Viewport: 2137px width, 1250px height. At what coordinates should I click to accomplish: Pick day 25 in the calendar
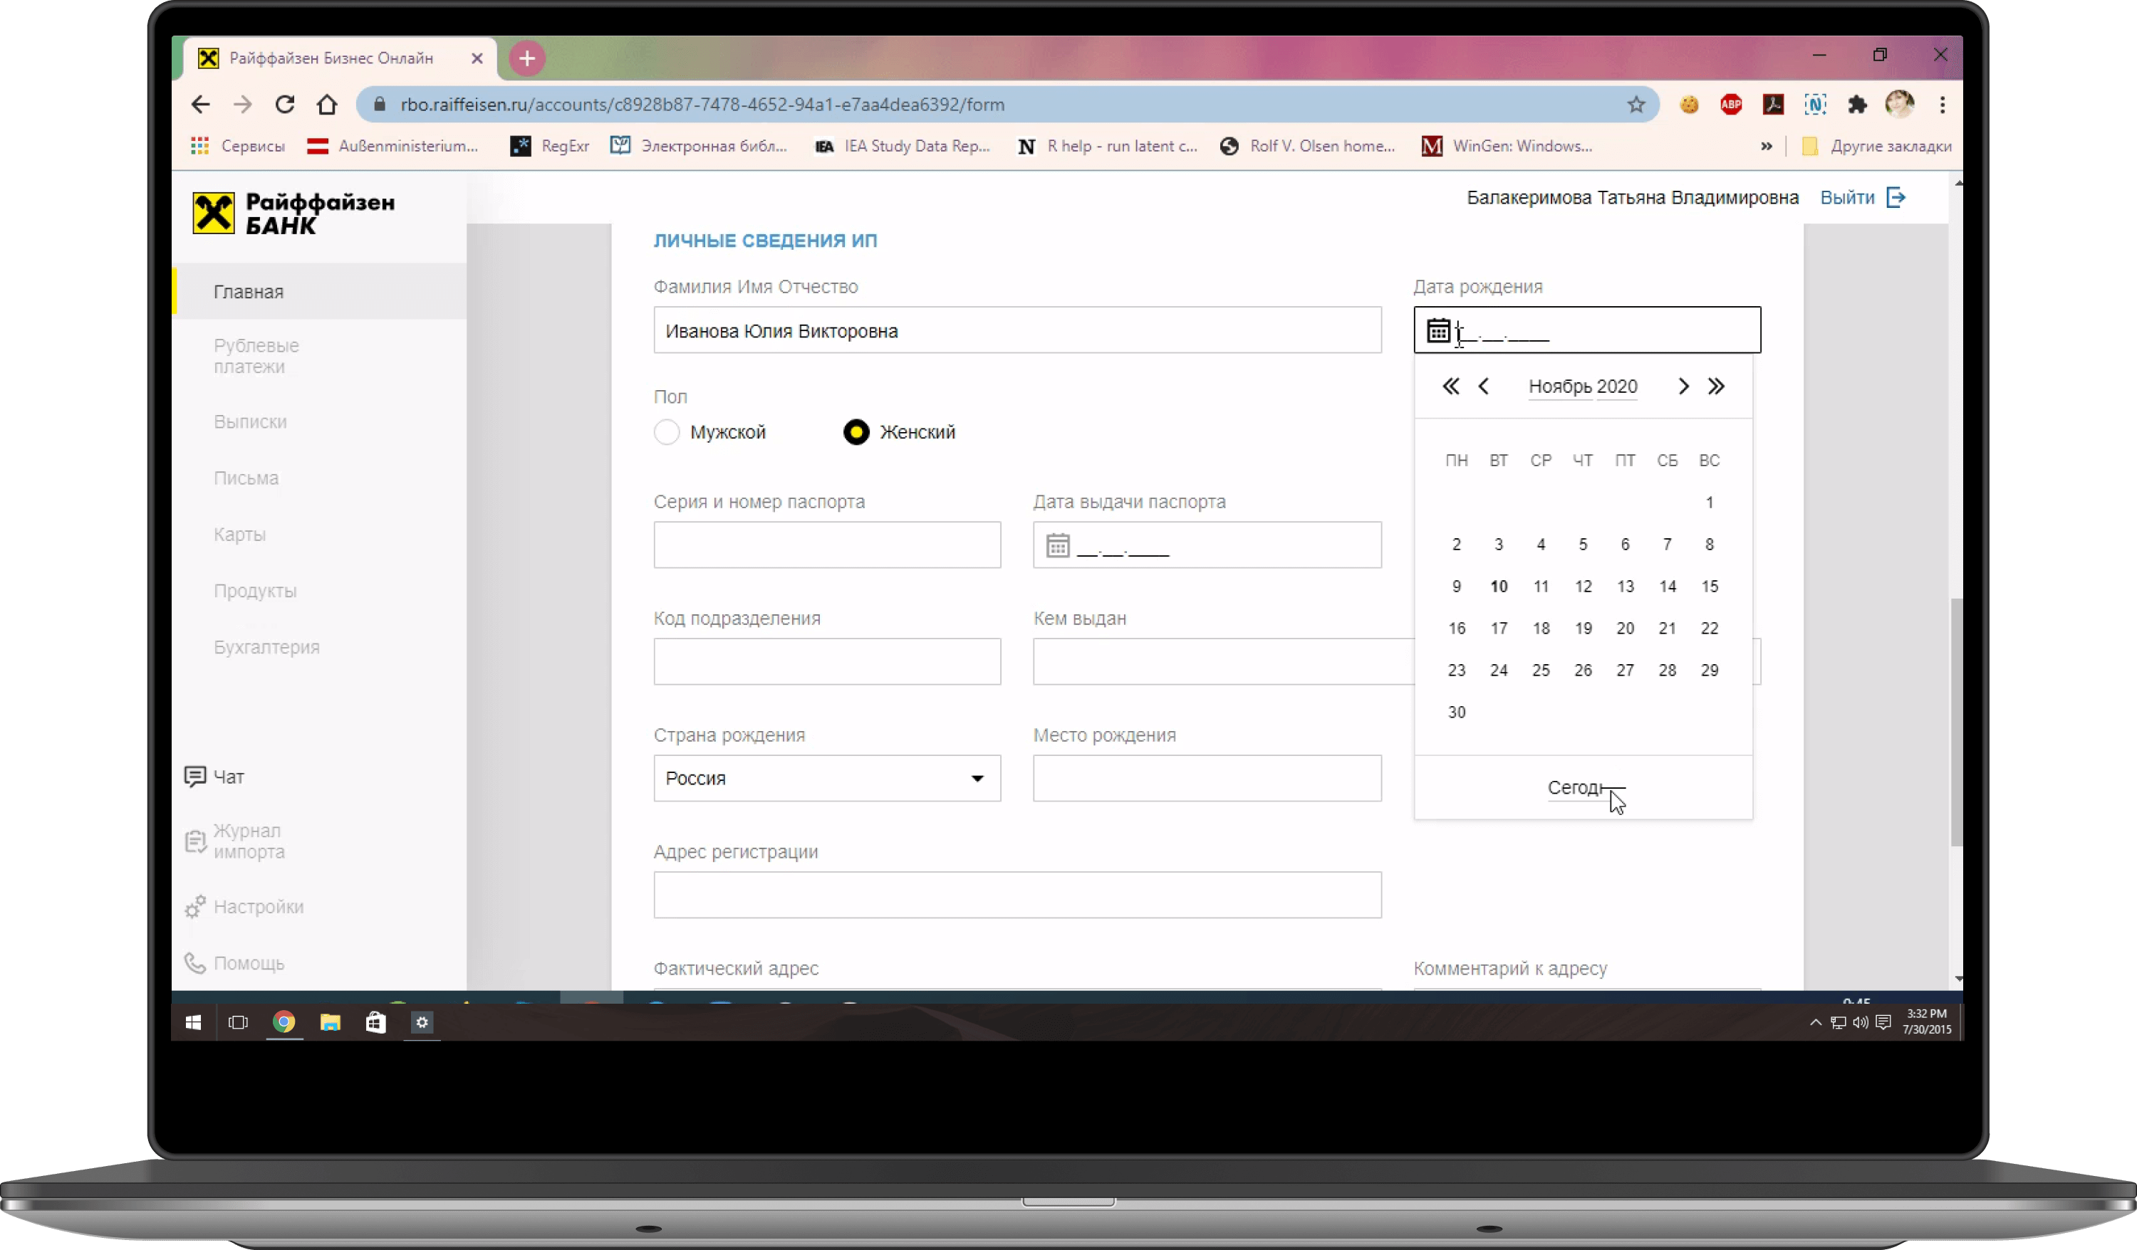(x=1541, y=671)
